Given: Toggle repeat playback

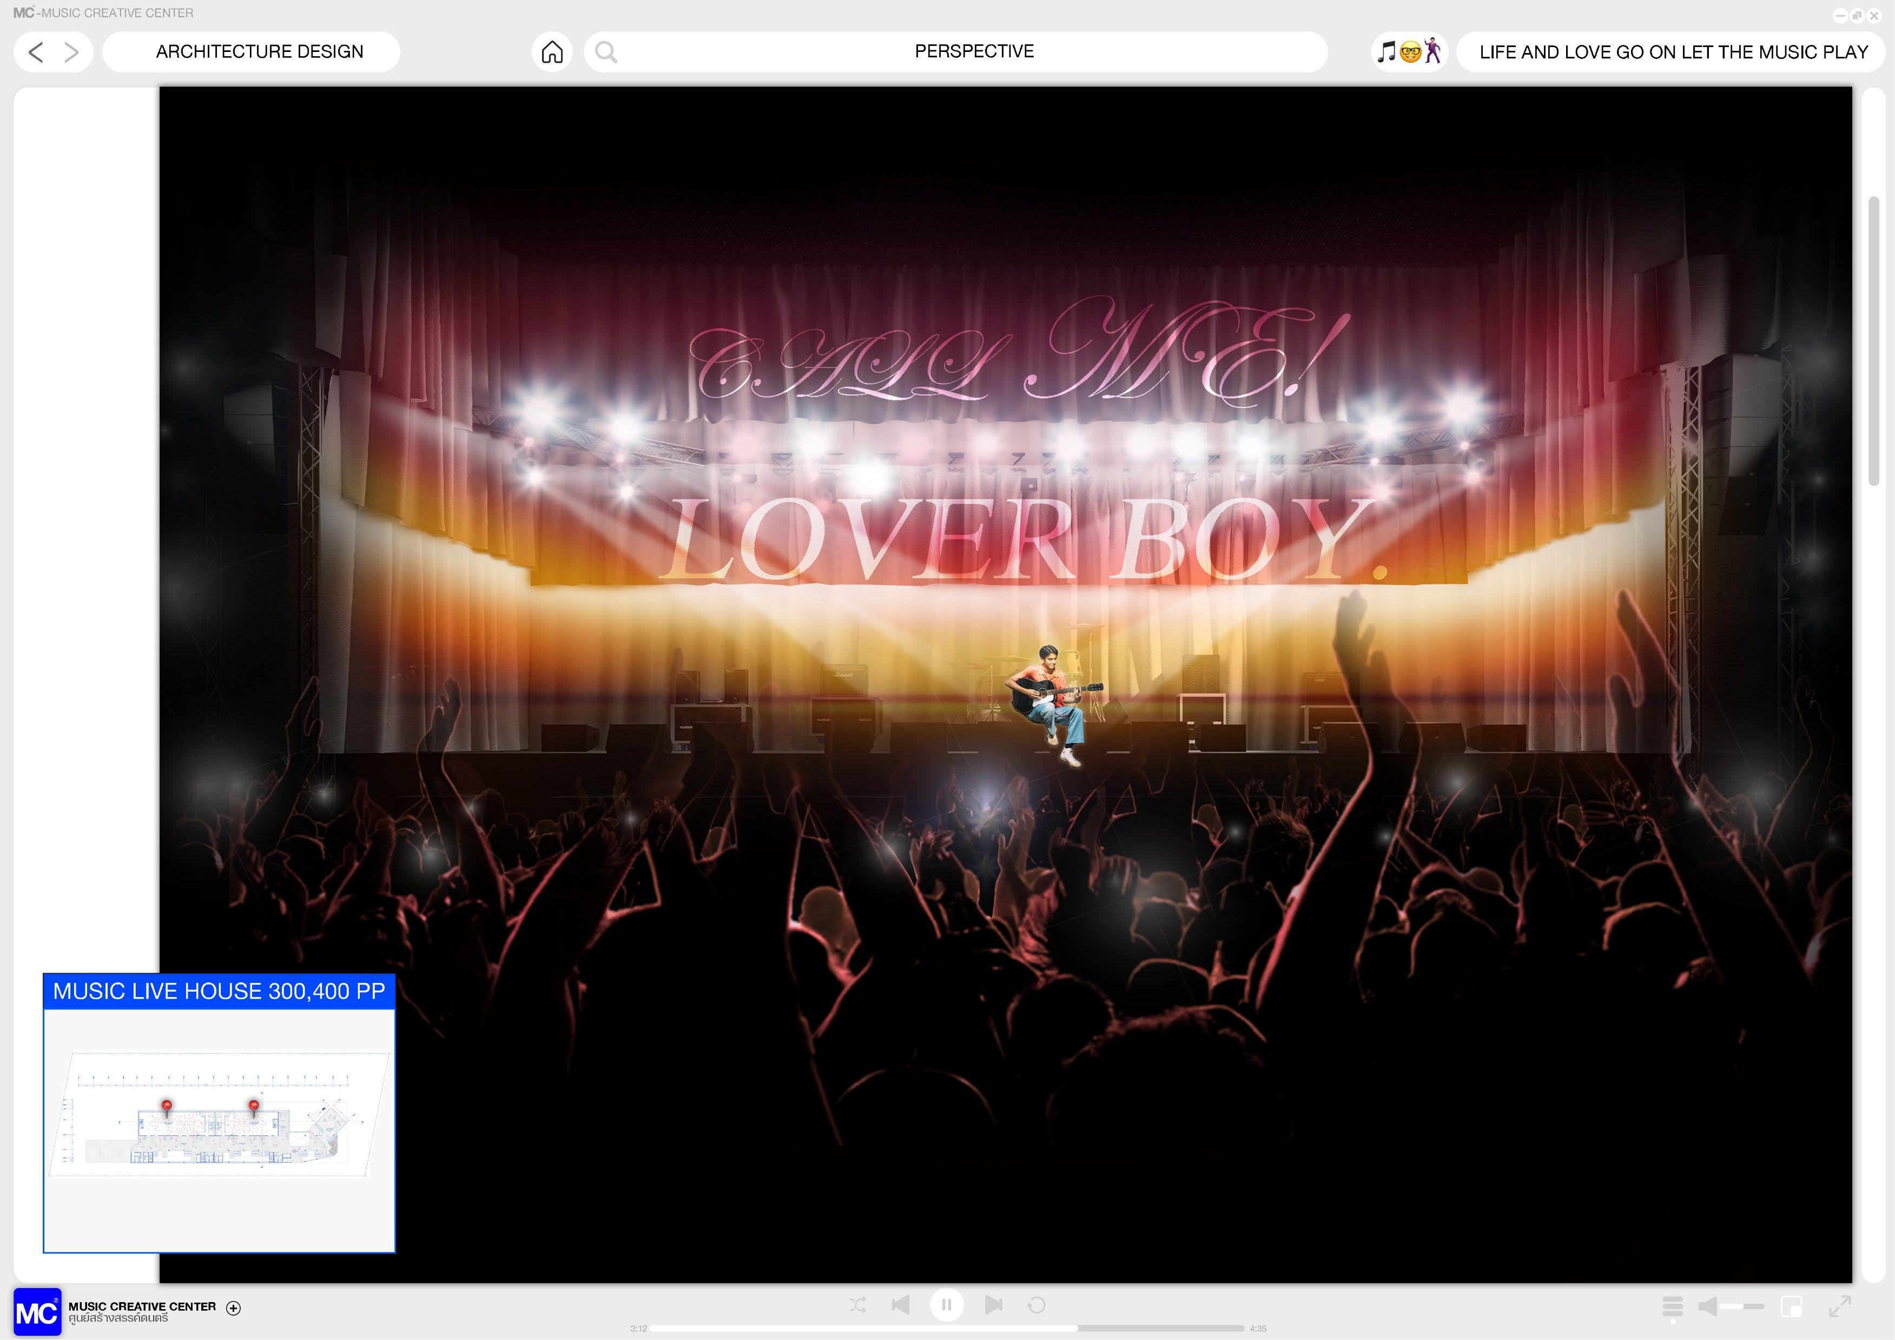Looking at the screenshot, I should tap(1036, 1304).
